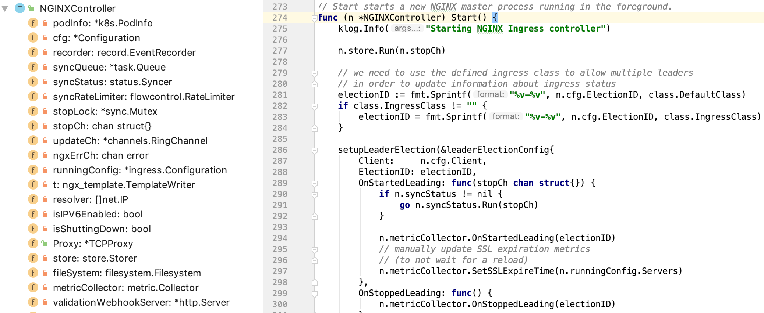Image resolution: width=764 pixels, height=313 pixels.
Task: Select syncRateLimiter: flowcontrol.RateLimiter field
Action: point(144,97)
